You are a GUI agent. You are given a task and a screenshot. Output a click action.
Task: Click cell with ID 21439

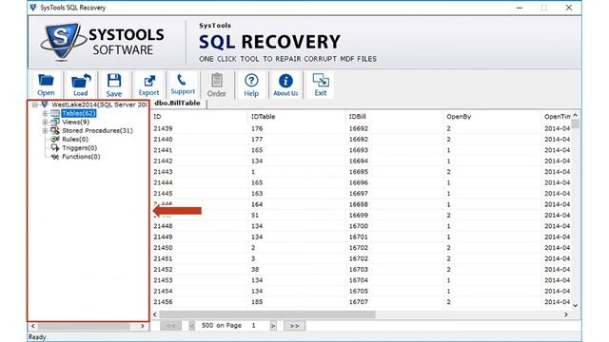tap(163, 128)
